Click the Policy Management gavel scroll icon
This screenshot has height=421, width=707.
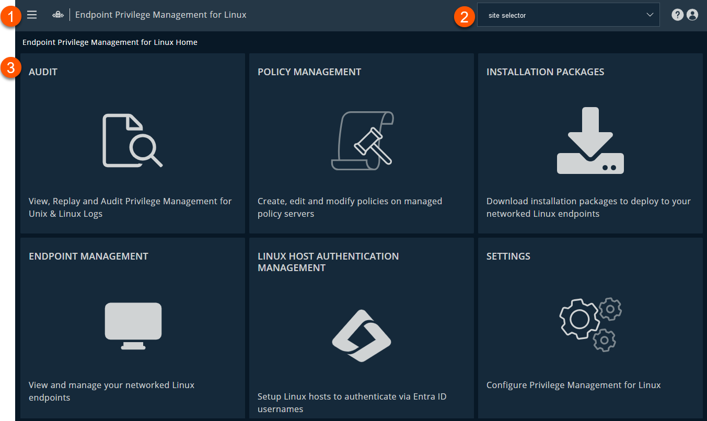click(362, 141)
